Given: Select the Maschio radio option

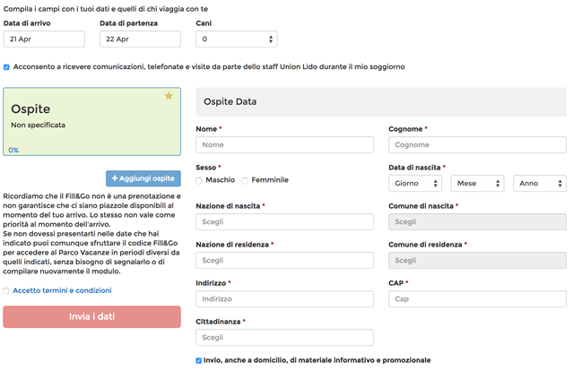Looking at the screenshot, I should tap(199, 180).
